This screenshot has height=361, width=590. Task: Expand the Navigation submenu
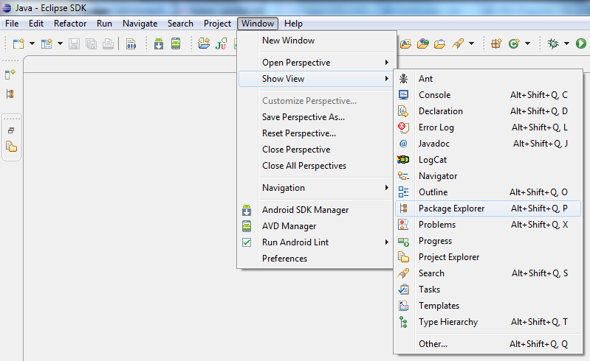(x=317, y=188)
